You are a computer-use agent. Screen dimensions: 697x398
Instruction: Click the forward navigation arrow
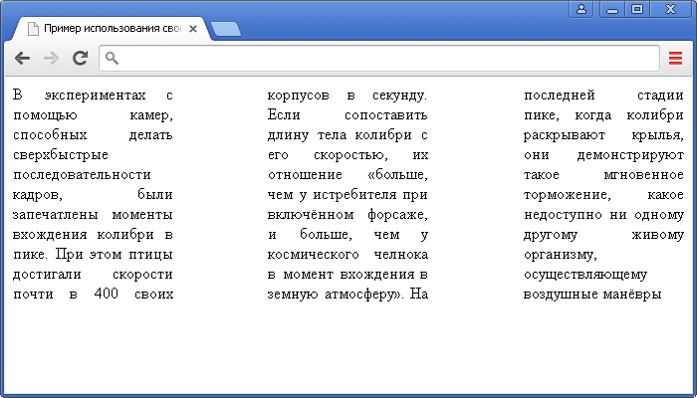coord(51,58)
